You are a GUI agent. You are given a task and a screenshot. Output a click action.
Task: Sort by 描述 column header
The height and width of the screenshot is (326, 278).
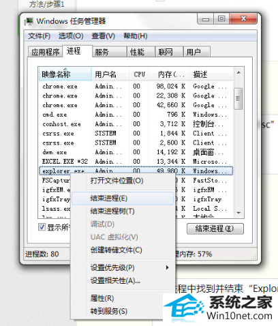coord(211,74)
